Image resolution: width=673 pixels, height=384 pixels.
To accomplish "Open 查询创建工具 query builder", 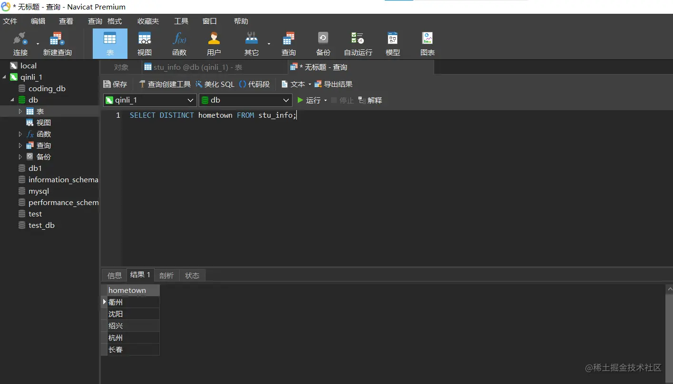I will [x=165, y=84].
